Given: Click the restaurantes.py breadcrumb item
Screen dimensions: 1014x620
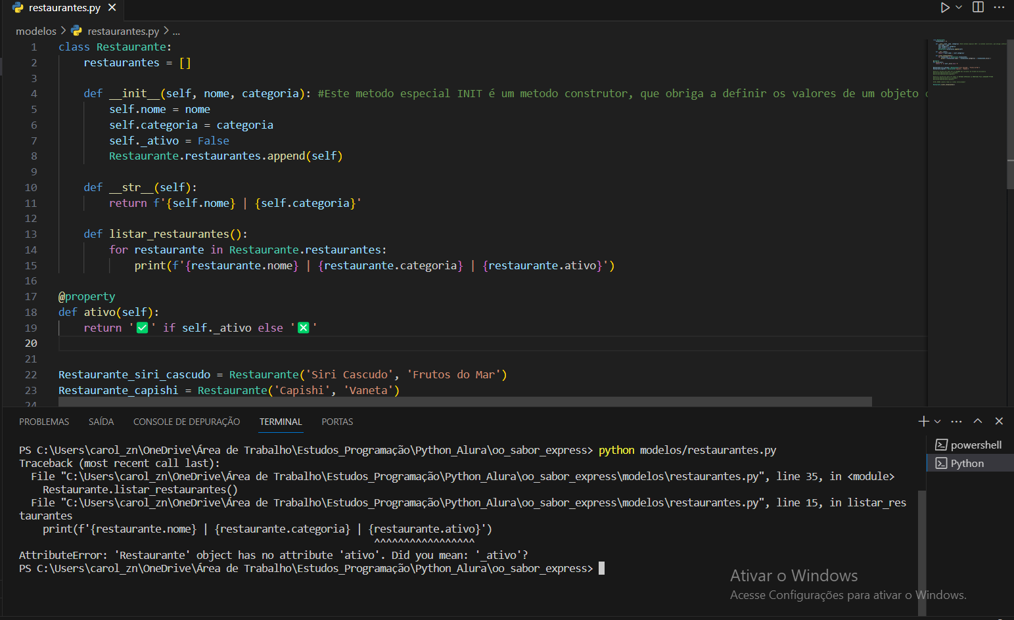Looking at the screenshot, I should 123,31.
